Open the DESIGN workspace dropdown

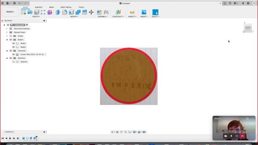click(x=10, y=12)
